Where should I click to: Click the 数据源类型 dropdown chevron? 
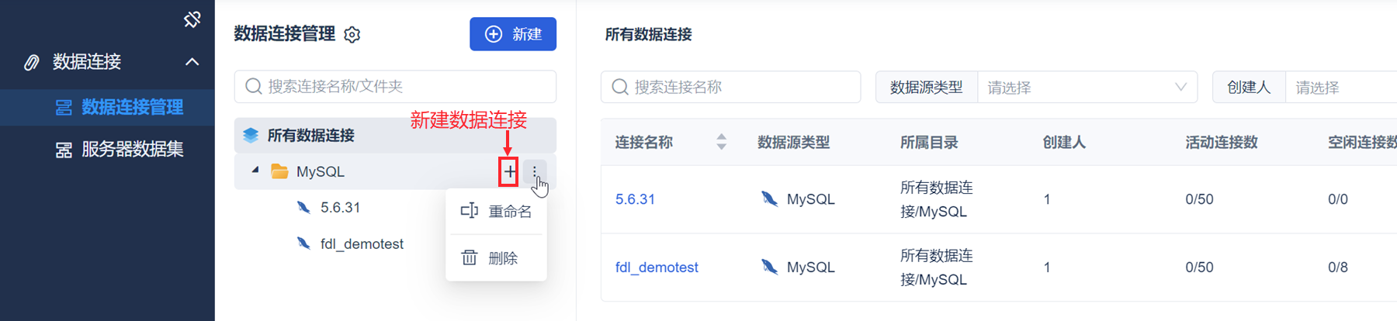click(1180, 87)
